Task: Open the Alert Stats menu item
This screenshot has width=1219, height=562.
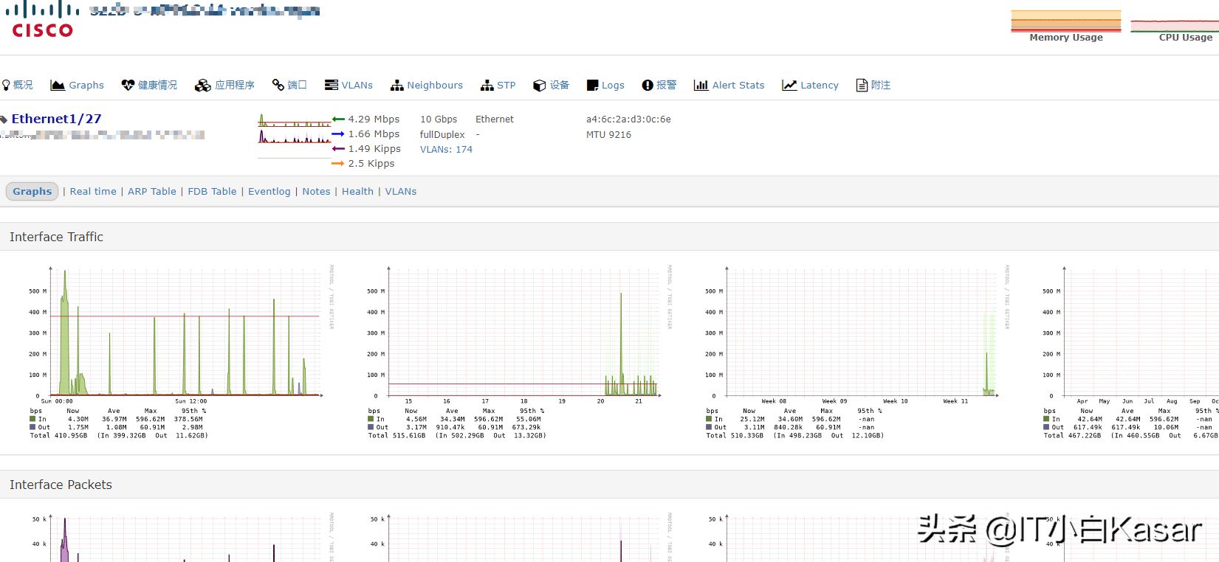Action: [x=738, y=86]
